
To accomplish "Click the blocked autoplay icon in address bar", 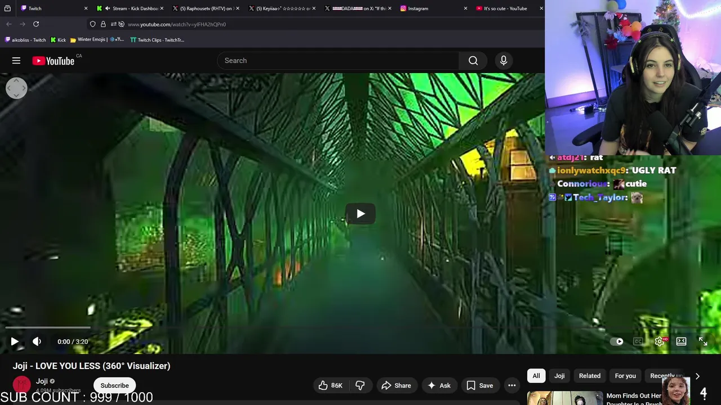I will [x=121, y=24].
